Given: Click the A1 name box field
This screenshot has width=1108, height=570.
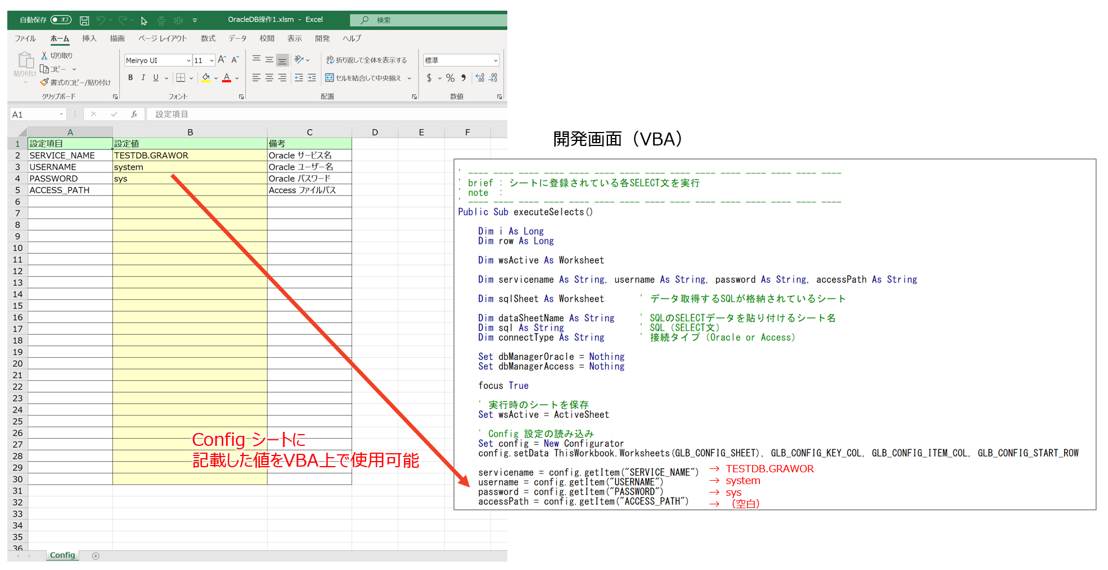Looking at the screenshot, I should [38, 114].
